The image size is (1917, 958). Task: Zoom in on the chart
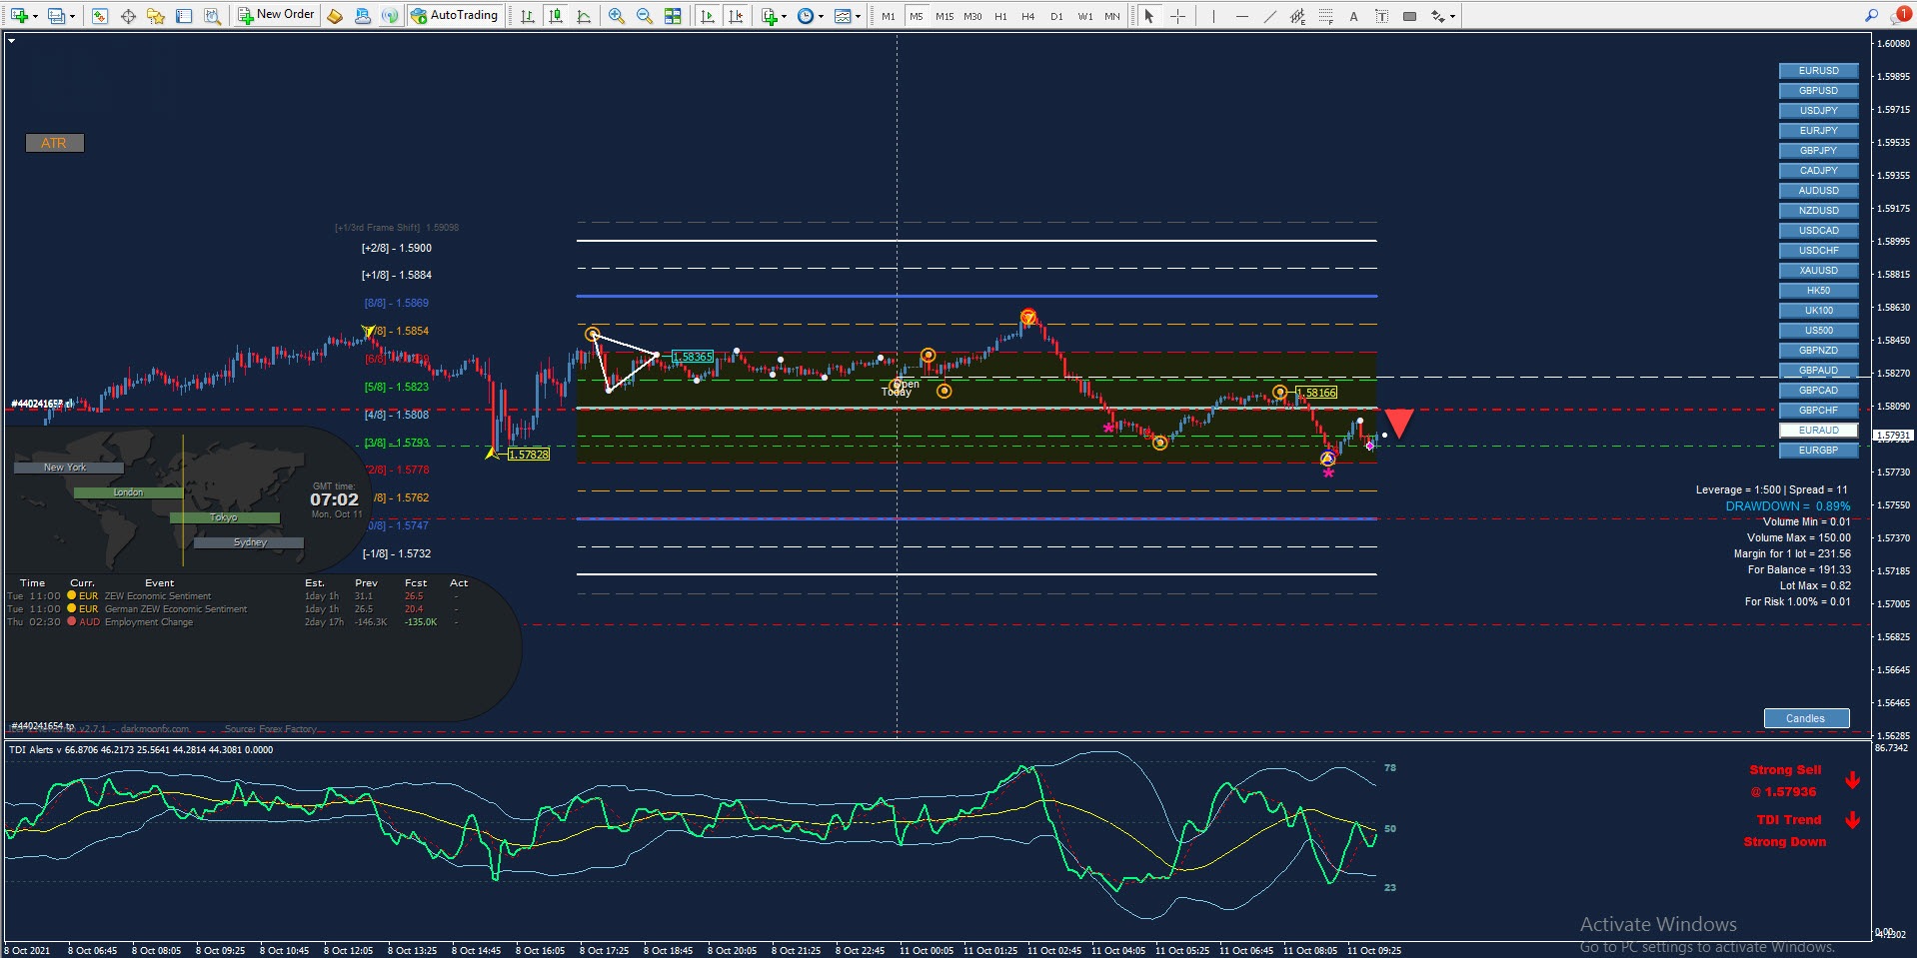coord(617,16)
